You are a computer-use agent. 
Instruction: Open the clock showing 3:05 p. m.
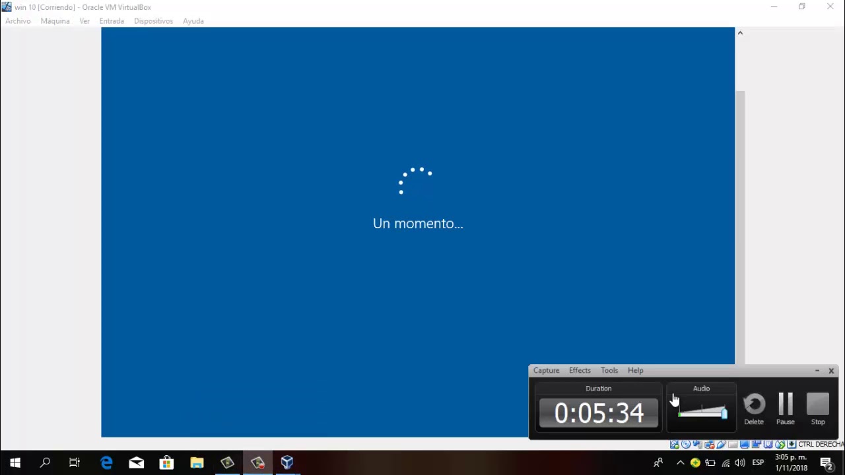[x=791, y=462]
